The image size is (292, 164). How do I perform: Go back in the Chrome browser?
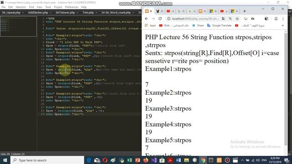pos(146,19)
